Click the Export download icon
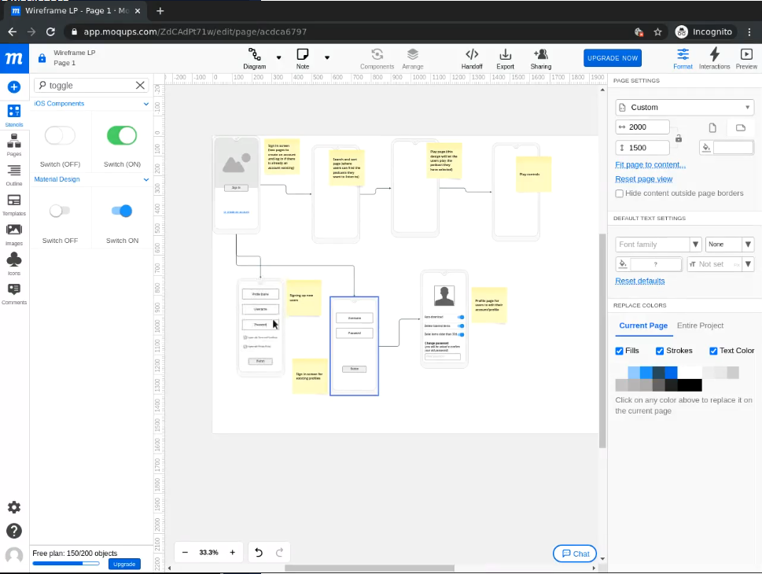 505,58
